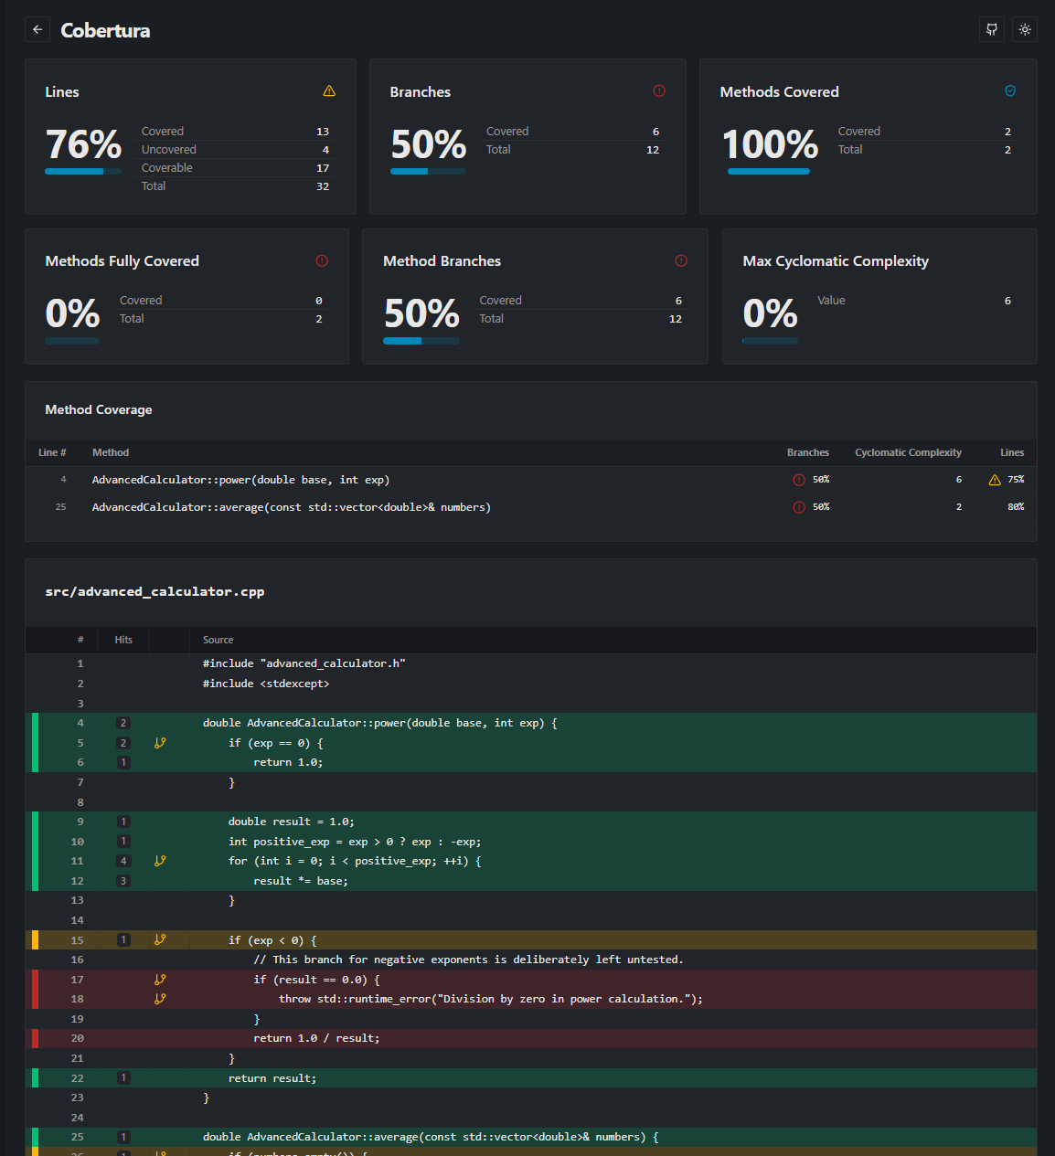Click the shield icon in Methods Covered card
The width and height of the screenshot is (1055, 1156).
pos(1010,90)
